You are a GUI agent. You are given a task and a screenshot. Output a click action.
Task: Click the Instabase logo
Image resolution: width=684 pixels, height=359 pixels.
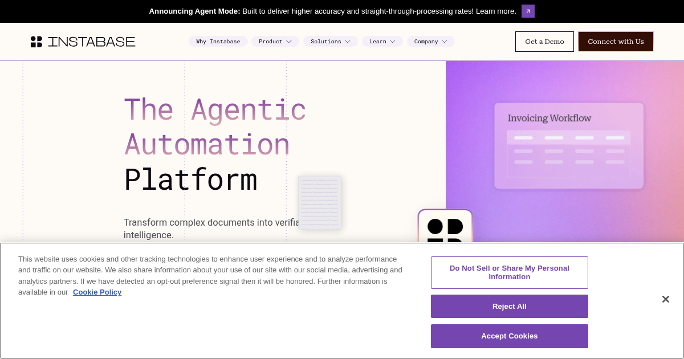(x=83, y=42)
